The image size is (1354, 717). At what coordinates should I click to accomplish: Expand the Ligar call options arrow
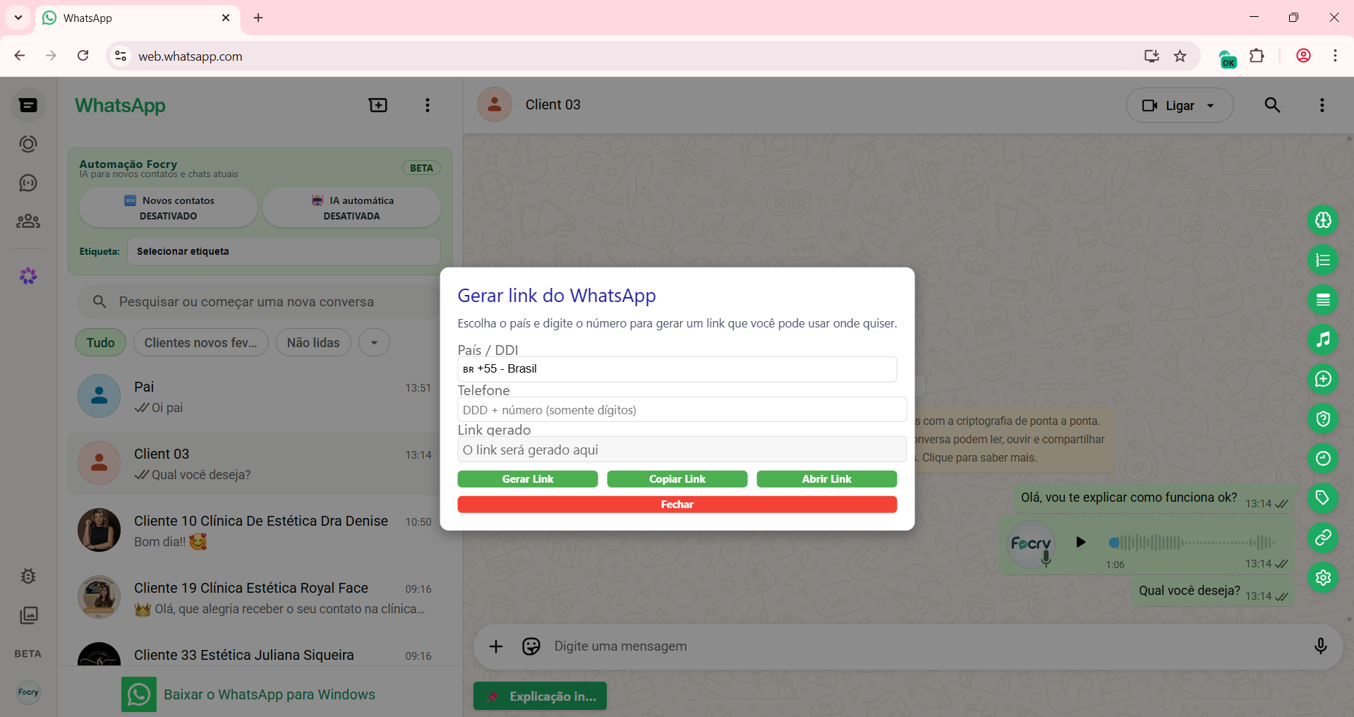pos(1209,105)
